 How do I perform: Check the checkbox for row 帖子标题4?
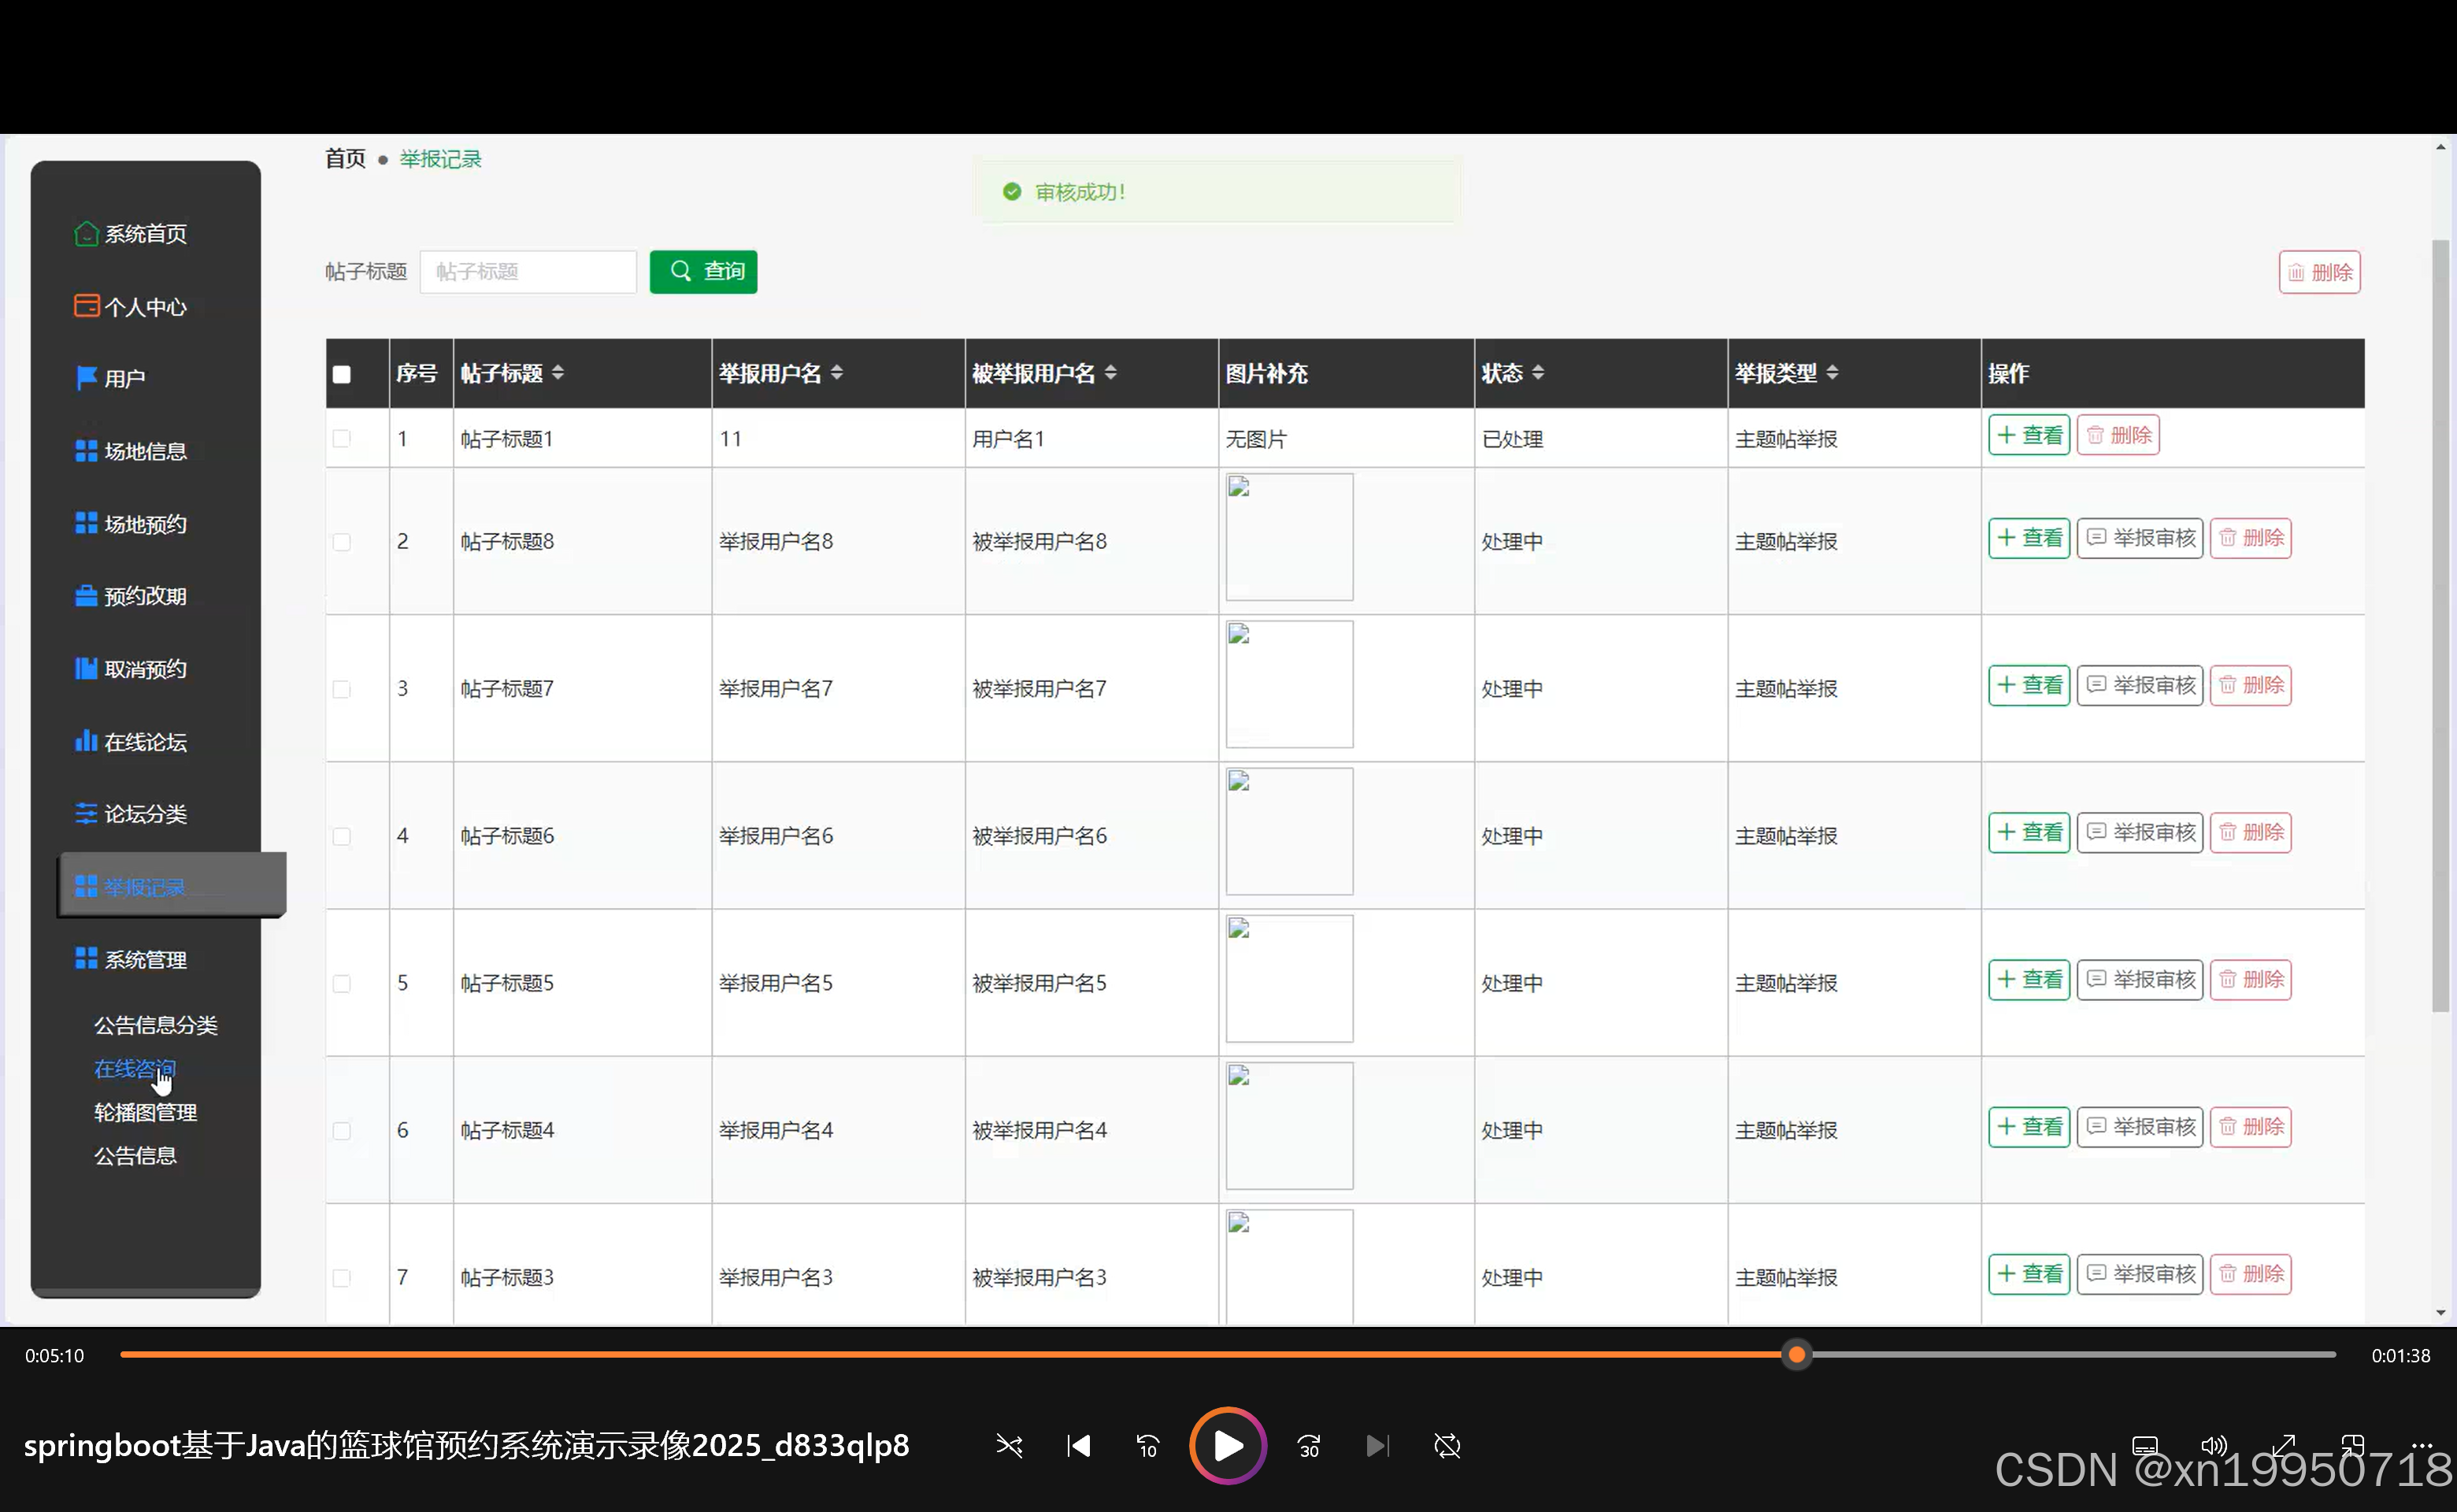click(x=342, y=1130)
